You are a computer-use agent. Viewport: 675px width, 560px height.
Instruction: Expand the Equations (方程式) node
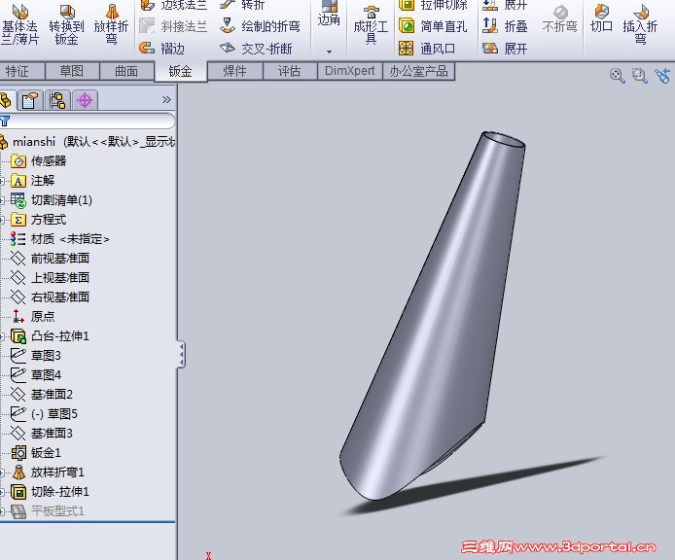point(2,220)
